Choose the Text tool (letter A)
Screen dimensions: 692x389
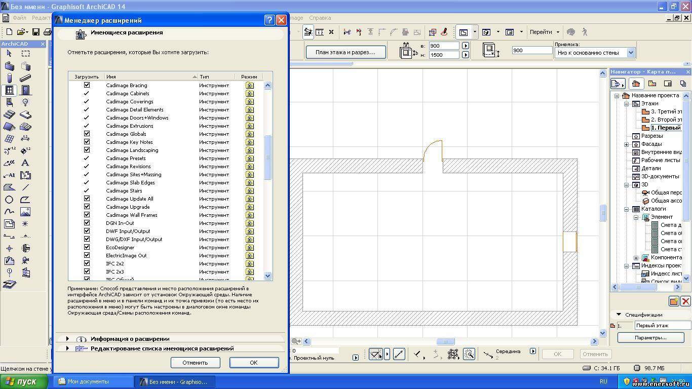click(25, 163)
